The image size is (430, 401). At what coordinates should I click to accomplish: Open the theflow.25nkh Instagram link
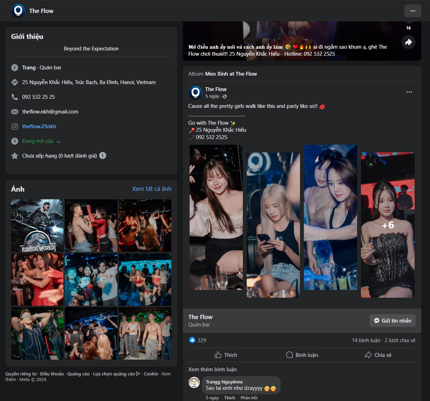click(x=39, y=126)
